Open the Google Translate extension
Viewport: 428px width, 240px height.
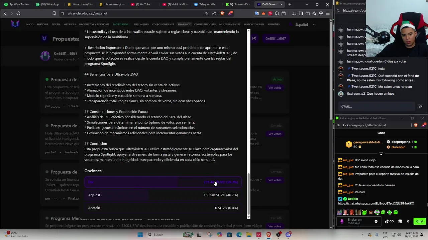click(x=257, y=13)
